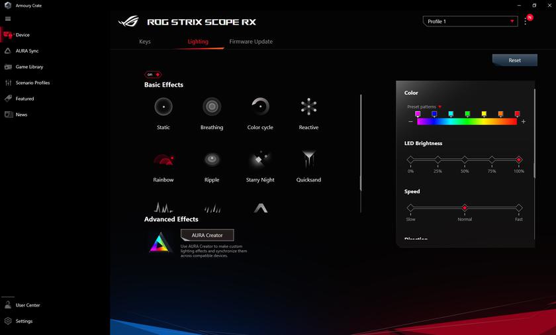The width and height of the screenshot is (556, 335).
Task: Open the Firmware Update tab
Action: [251, 42]
